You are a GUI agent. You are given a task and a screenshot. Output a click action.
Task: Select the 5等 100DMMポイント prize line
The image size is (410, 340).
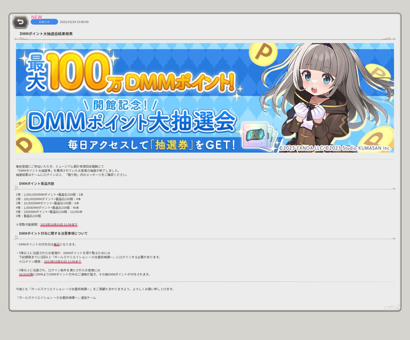coord(49,212)
